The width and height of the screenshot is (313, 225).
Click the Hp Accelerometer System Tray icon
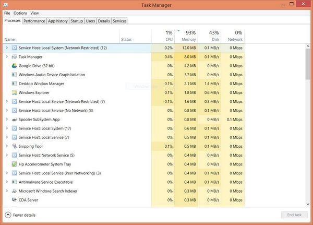[14, 164]
